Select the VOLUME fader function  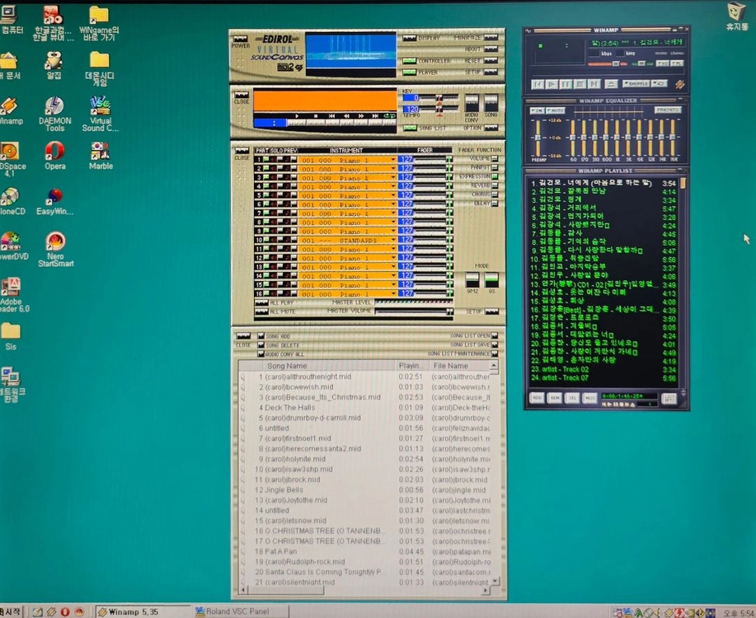point(495,158)
